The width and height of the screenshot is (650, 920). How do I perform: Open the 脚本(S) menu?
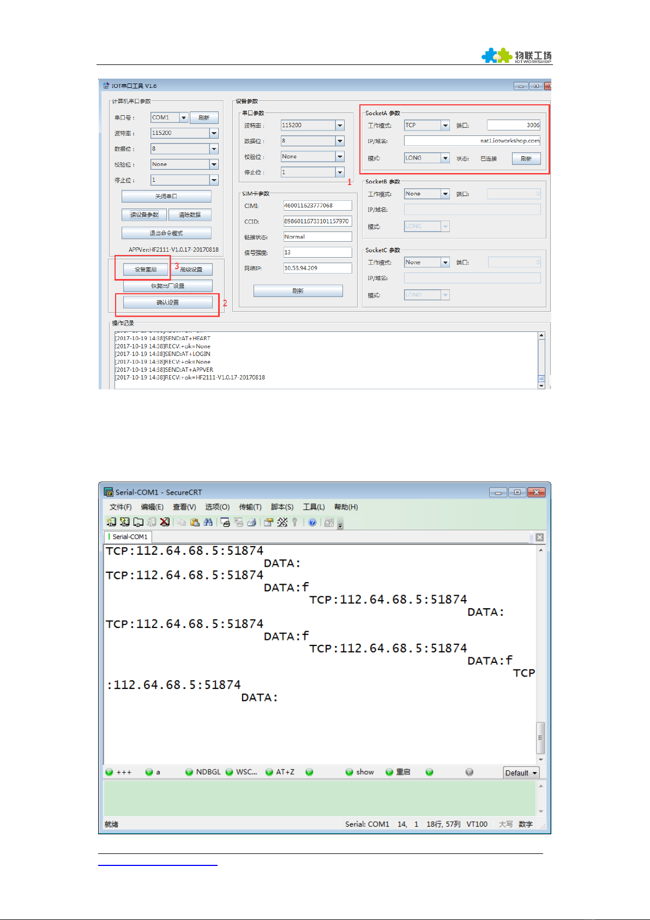click(x=282, y=507)
